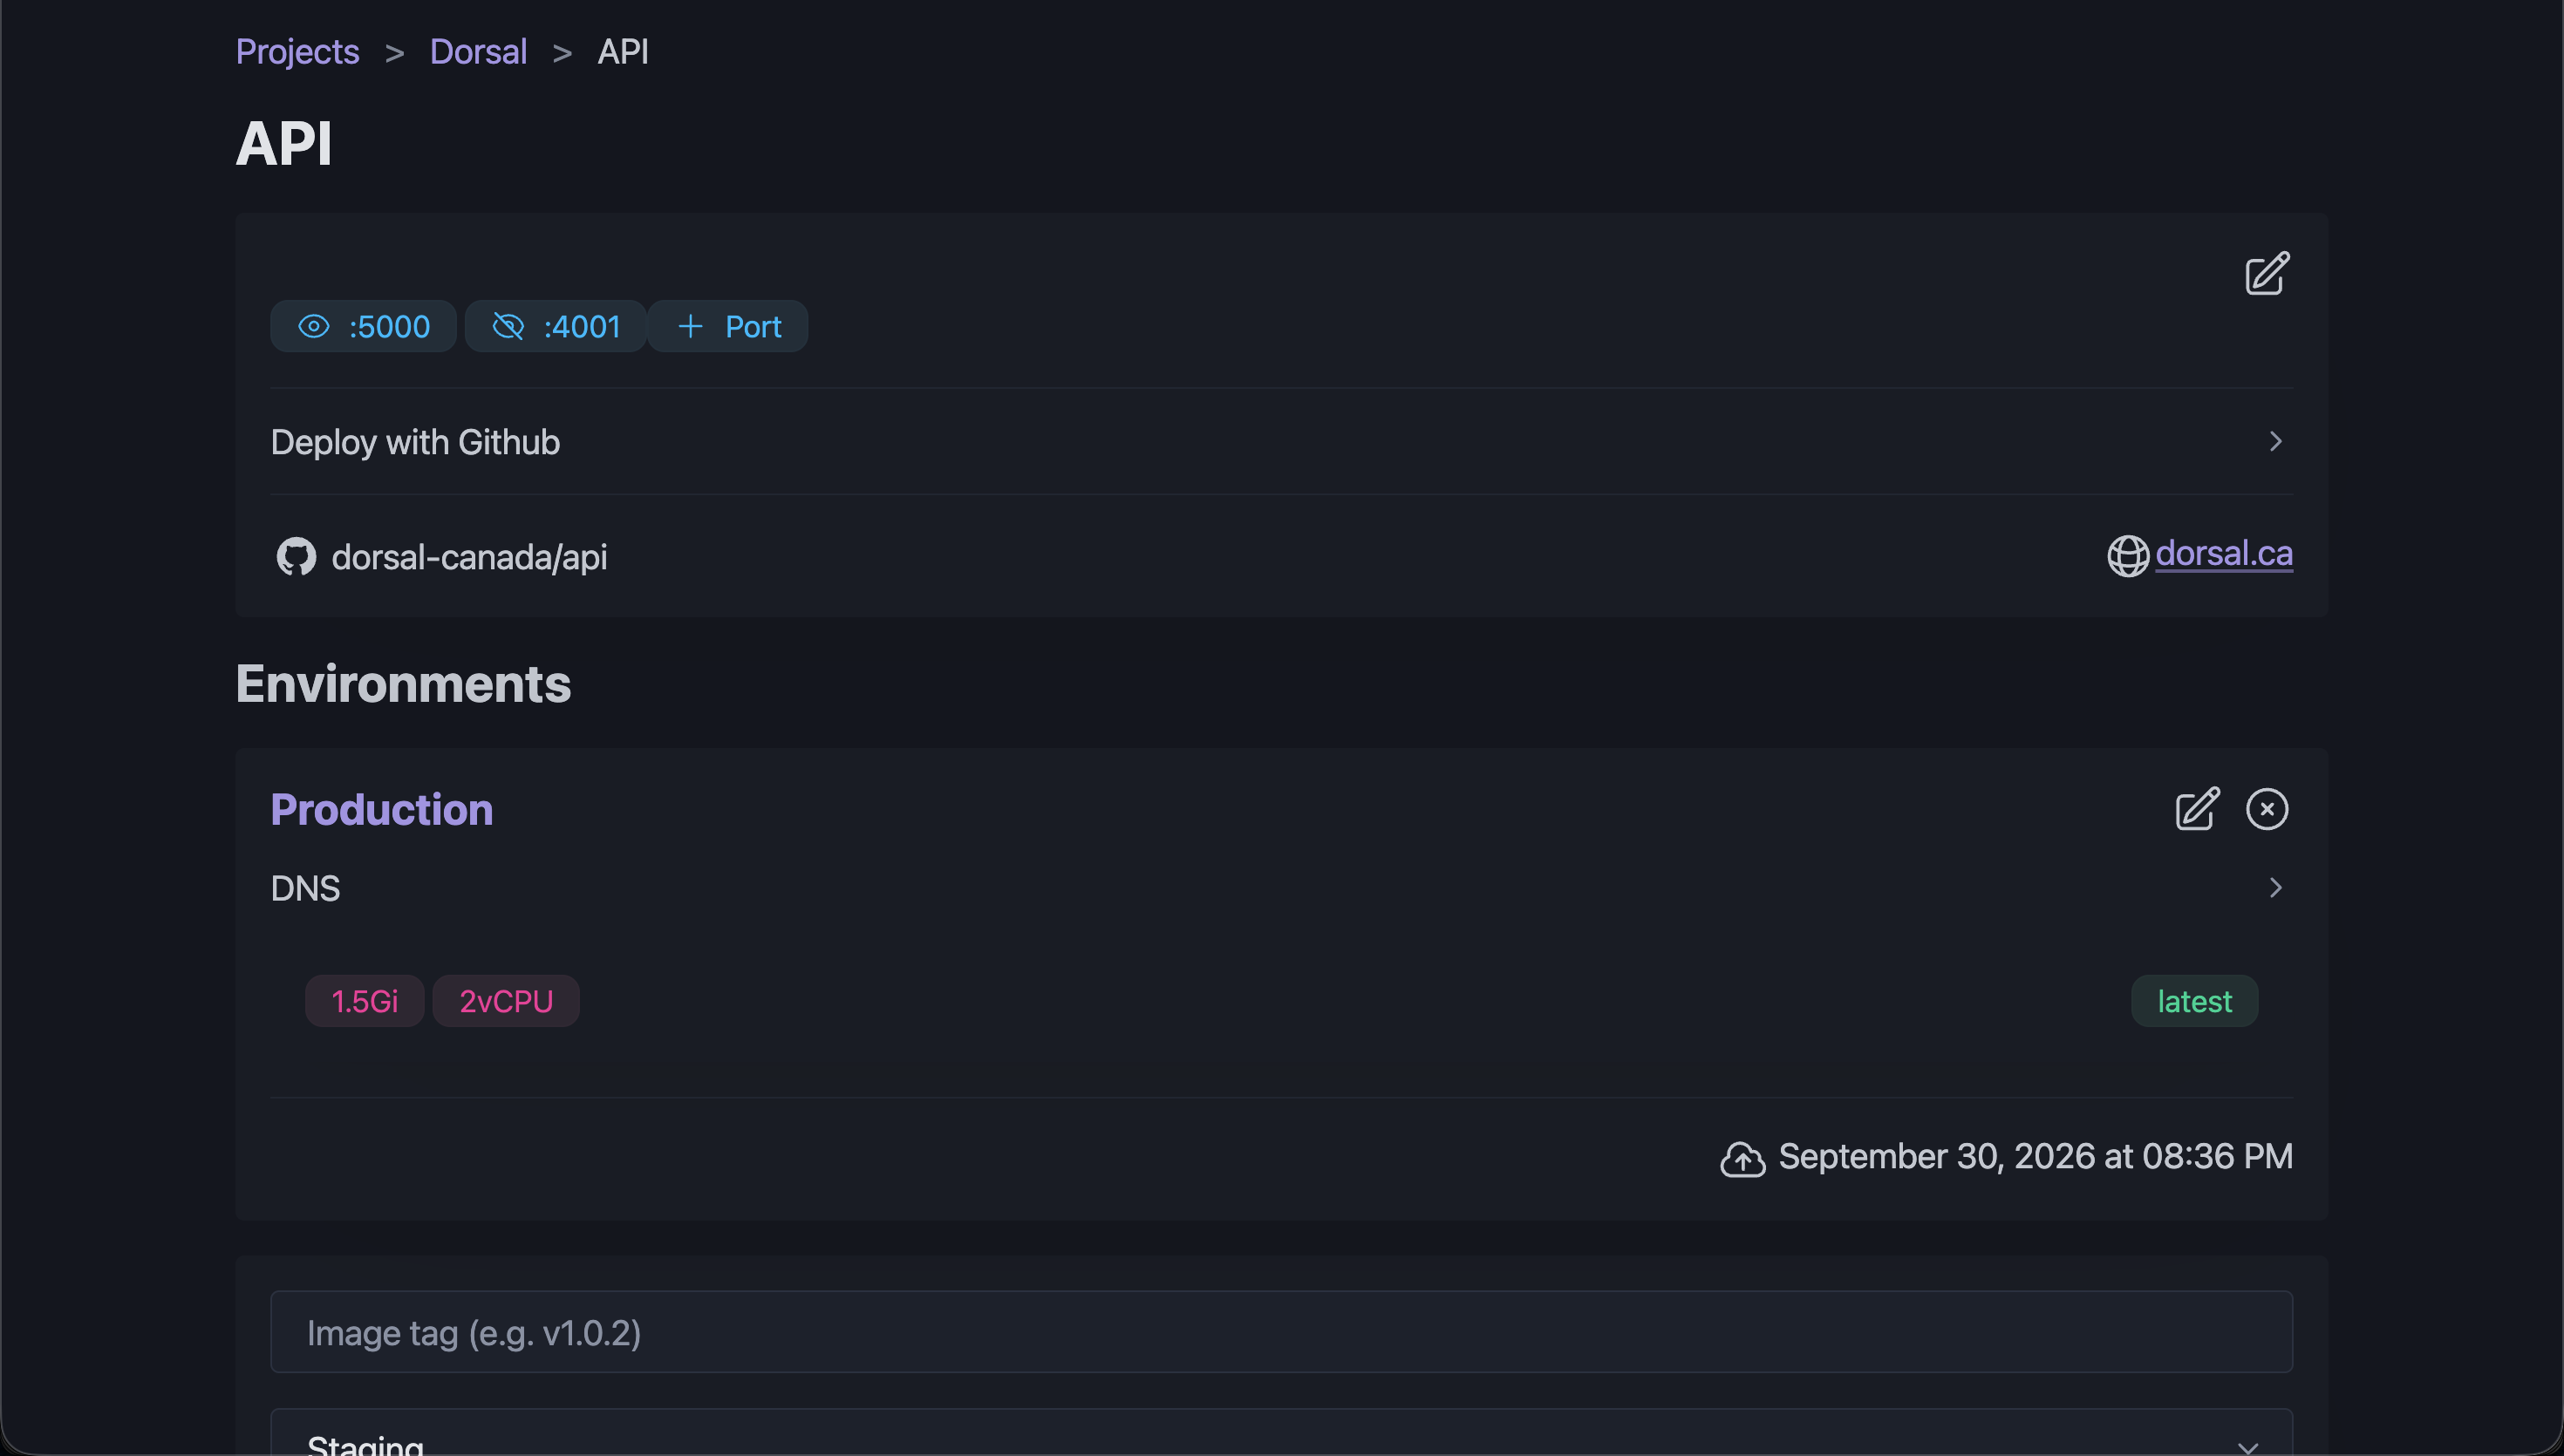This screenshot has width=2564, height=1456.
Task: Click the GitHub logo next to dorsal-canada/api
Action: tap(296, 557)
